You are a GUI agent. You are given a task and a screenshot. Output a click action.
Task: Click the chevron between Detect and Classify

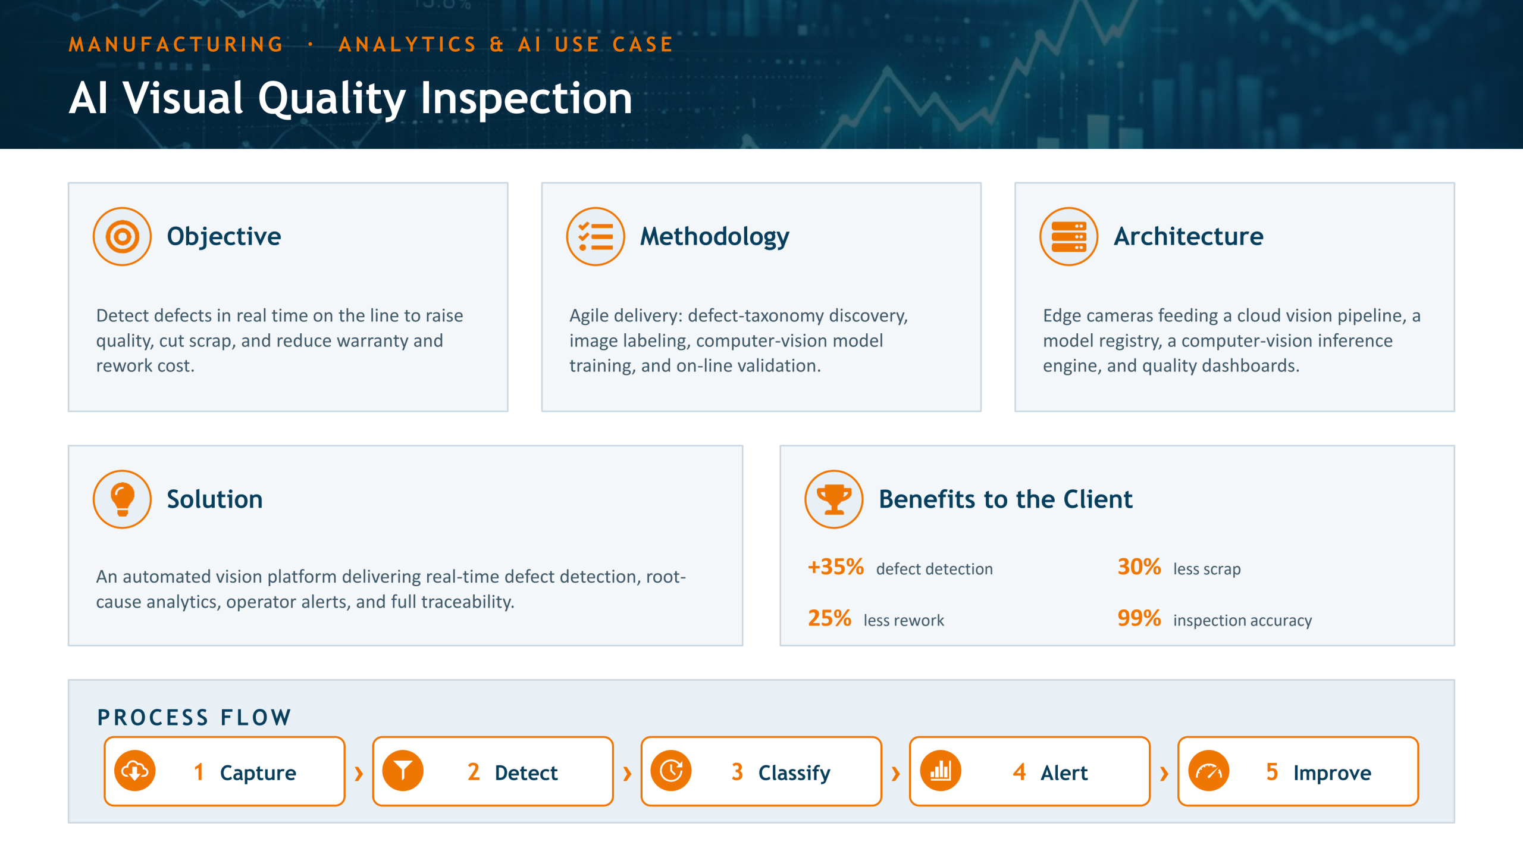click(627, 774)
